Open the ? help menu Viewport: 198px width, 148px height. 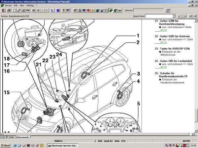click(x=37, y=5)
